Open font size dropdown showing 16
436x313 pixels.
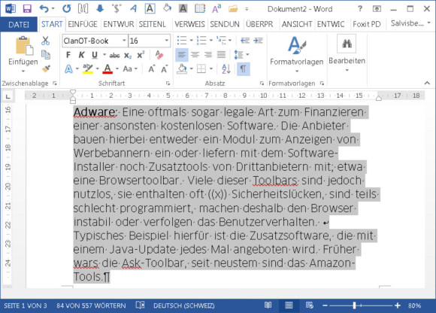167,41
